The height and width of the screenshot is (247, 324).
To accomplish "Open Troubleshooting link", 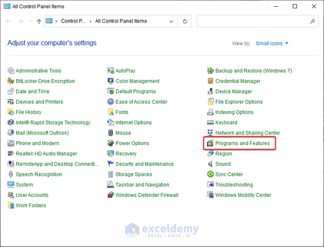I will [234, 185].
